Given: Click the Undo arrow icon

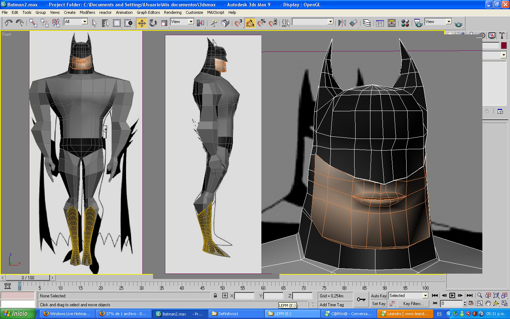Looking at the screenshot, I should click(x=8, y=23).
